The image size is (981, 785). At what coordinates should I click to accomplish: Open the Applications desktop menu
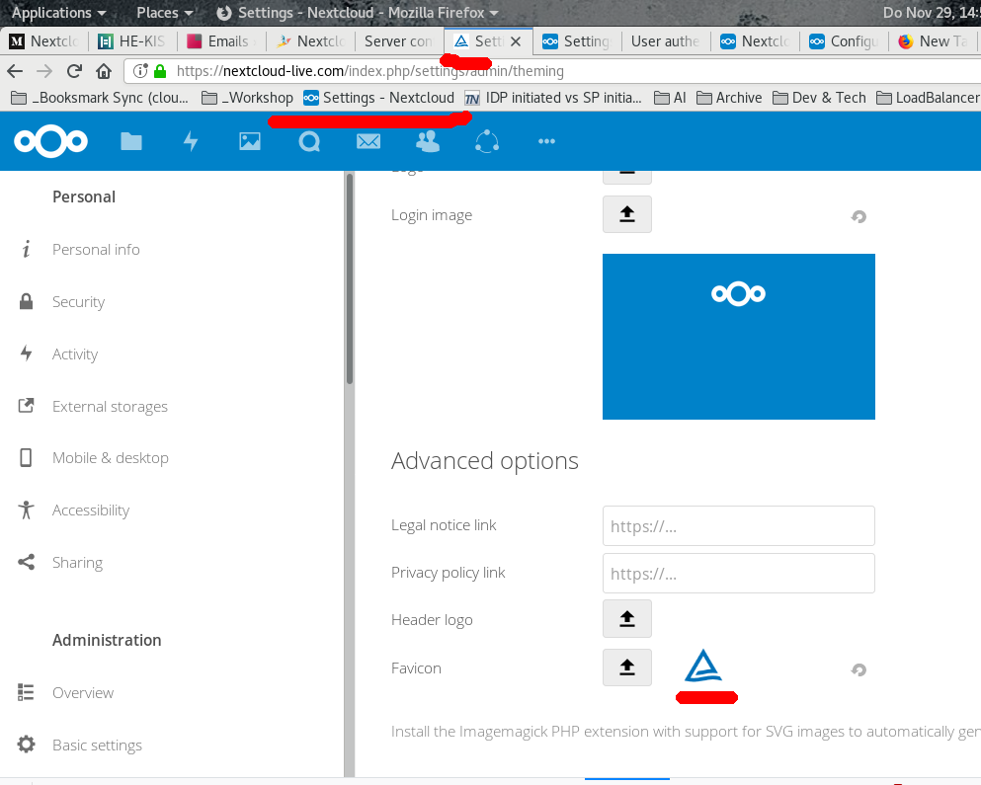pos(59,13)
